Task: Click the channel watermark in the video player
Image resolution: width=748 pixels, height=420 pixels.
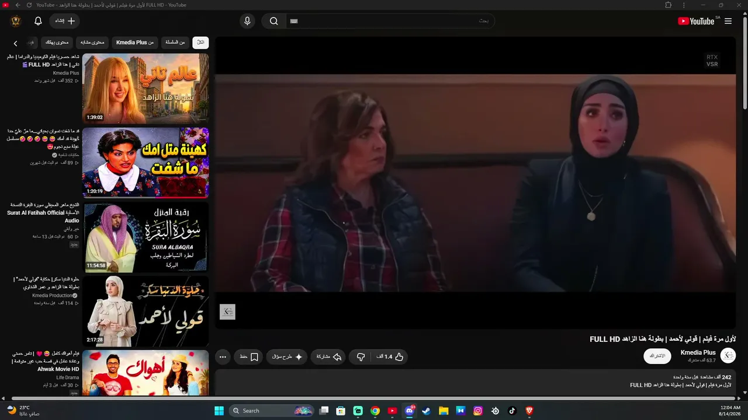Action: click(x=227, y=311)
